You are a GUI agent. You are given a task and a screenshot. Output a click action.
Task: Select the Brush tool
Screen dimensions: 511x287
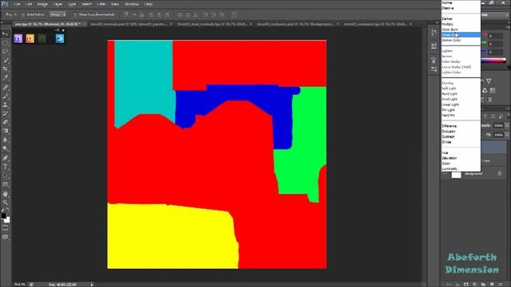click(6, 96)
